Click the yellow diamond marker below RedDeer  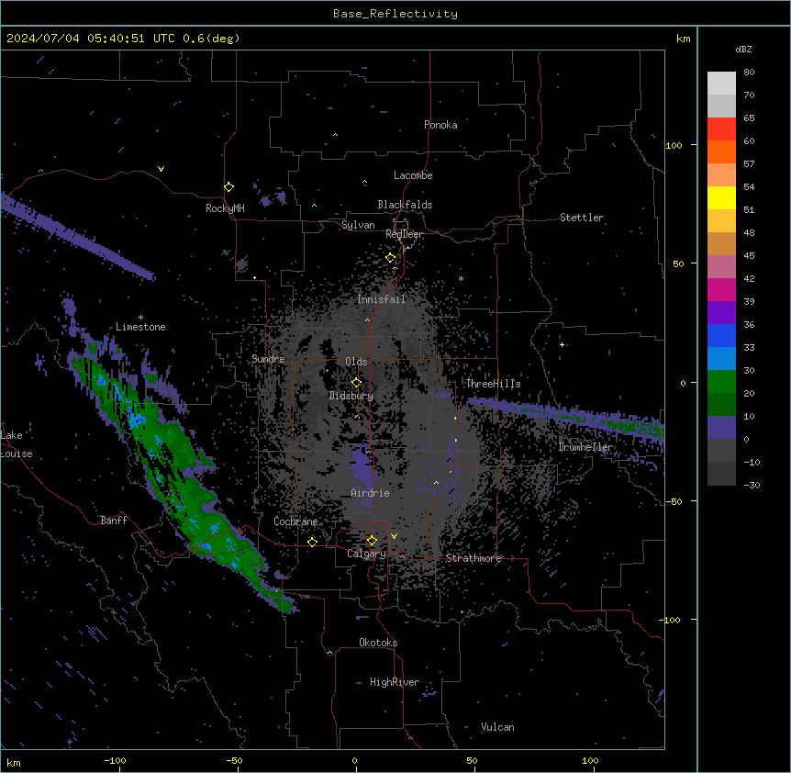coord(391,258)
